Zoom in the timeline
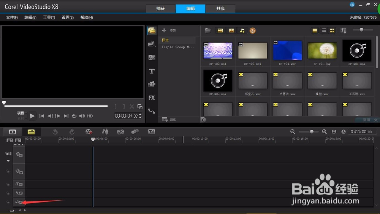This screenshot has width=380, height=214. [x=324, y=132]
